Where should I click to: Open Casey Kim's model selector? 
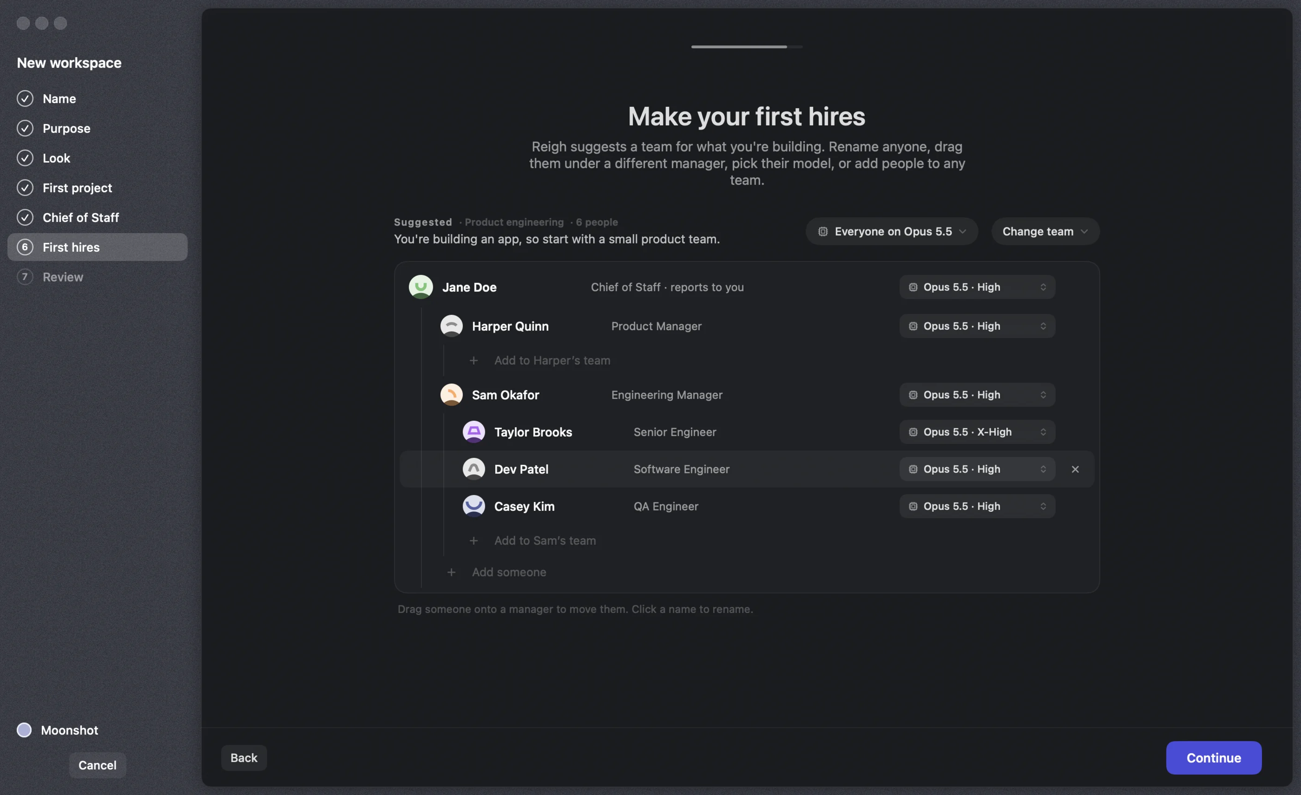[977, 506]
